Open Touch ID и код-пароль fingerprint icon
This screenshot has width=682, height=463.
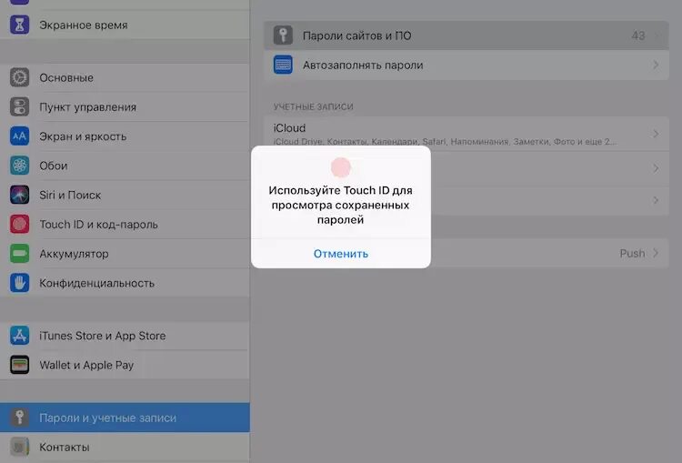pos(20,224)
